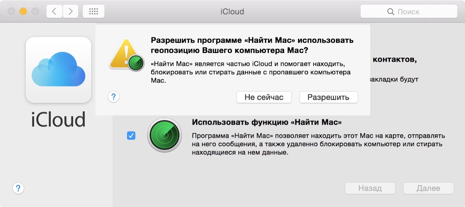Click the «Использовать функцию «Найти Mac»» heading

pyautogui.click(x=267, y=122)
